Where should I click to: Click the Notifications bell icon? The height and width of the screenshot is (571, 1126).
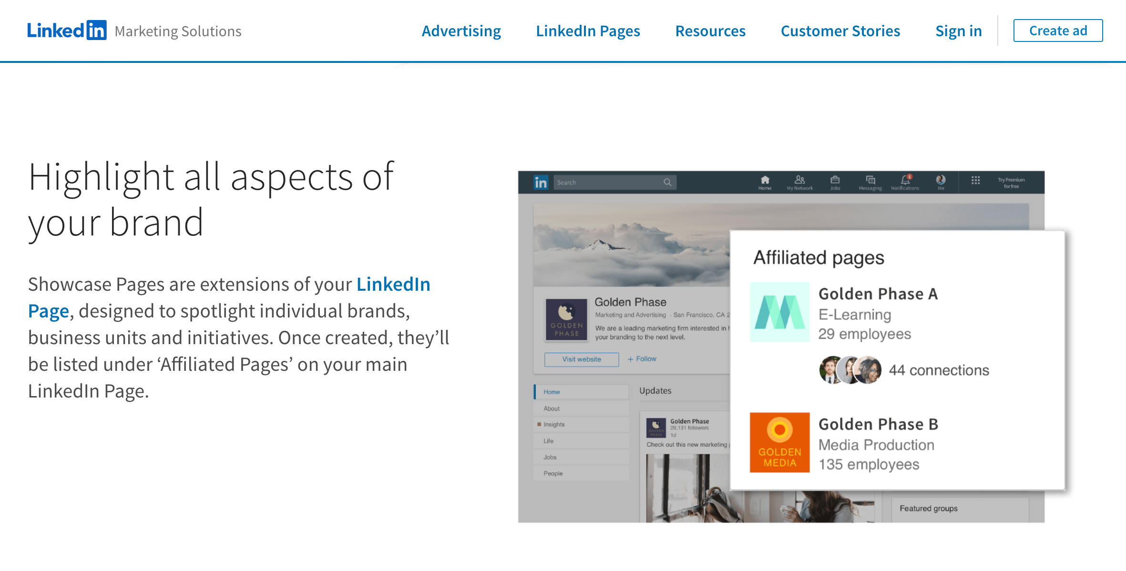tap(905, 180)
